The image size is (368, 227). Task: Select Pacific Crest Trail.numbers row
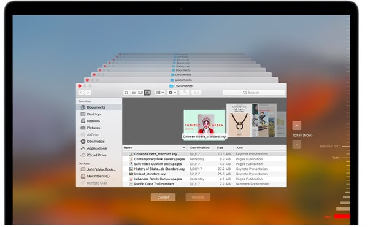204,184
